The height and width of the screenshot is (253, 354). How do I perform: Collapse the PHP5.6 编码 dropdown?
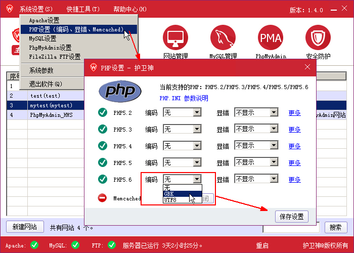coord(197,179)
